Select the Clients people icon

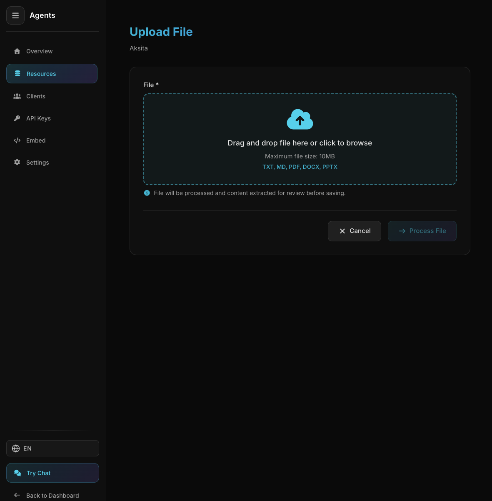pos(17,96)
